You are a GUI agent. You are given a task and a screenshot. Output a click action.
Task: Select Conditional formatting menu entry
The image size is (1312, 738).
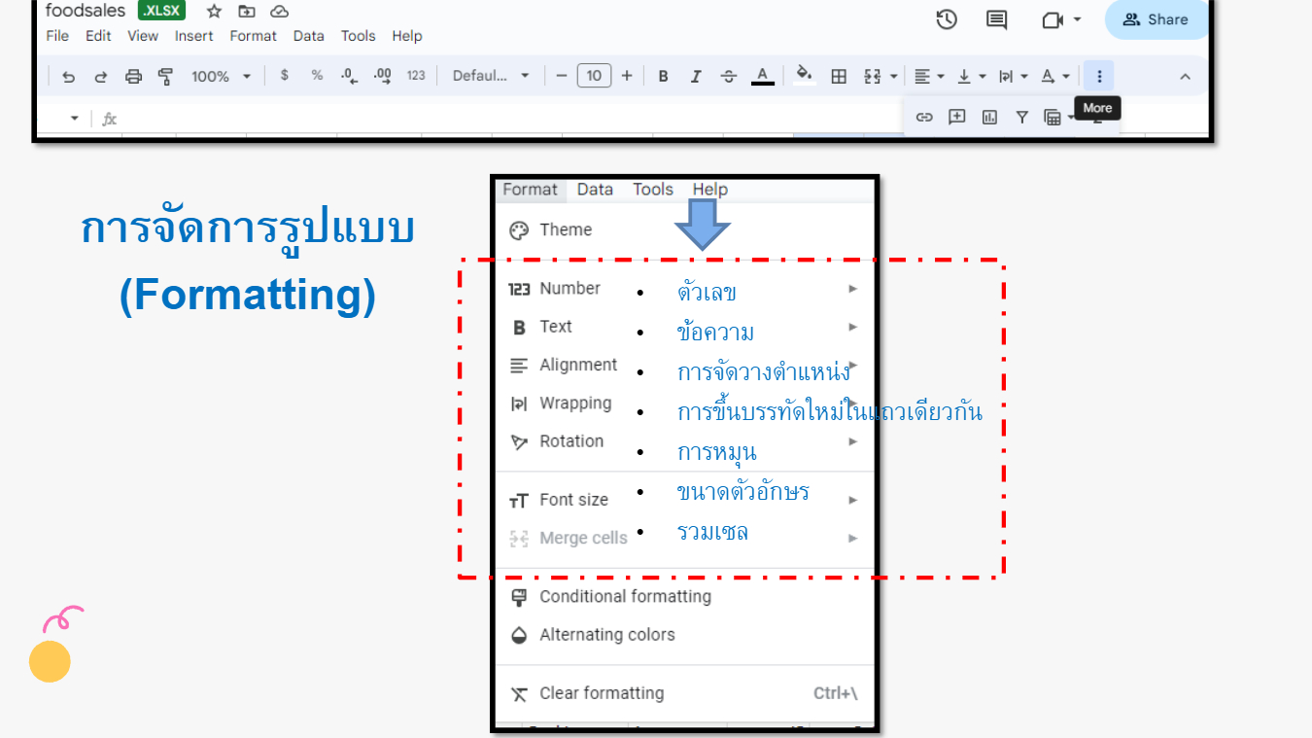(625, 597)
